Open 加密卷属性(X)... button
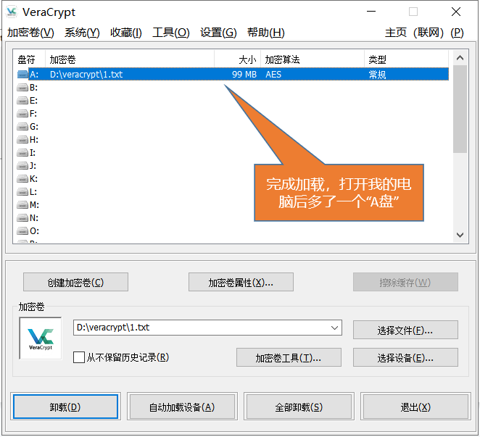Viewport: 480px width, 437px height. click(241, 282)
